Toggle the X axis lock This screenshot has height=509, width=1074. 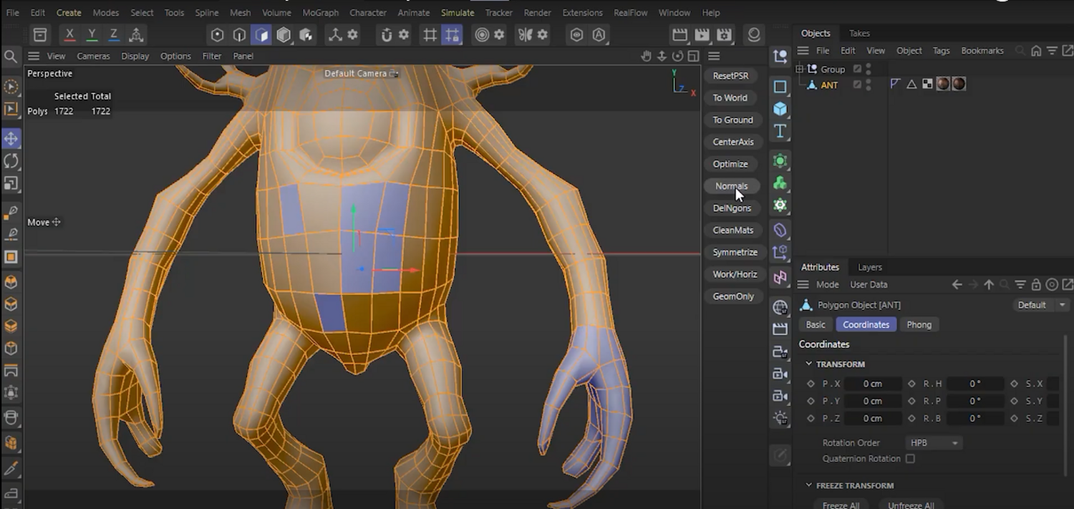tap(69, 35)
